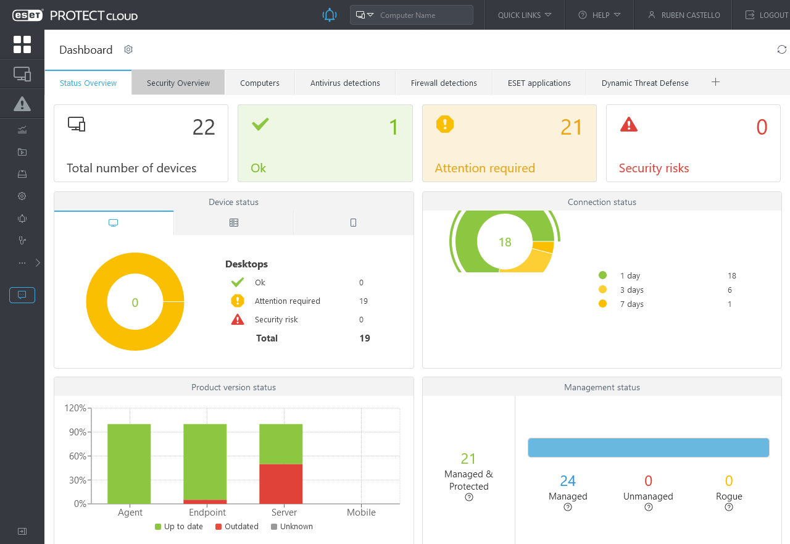This screenshot has width=790, height=544.
Task: Click the Agent bar in version chart
Action: coord(129,464)
